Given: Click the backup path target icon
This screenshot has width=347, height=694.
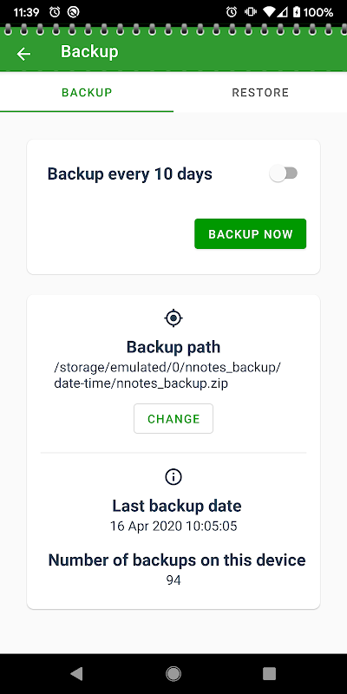Looking at the screenshot, I should [173, 318].
